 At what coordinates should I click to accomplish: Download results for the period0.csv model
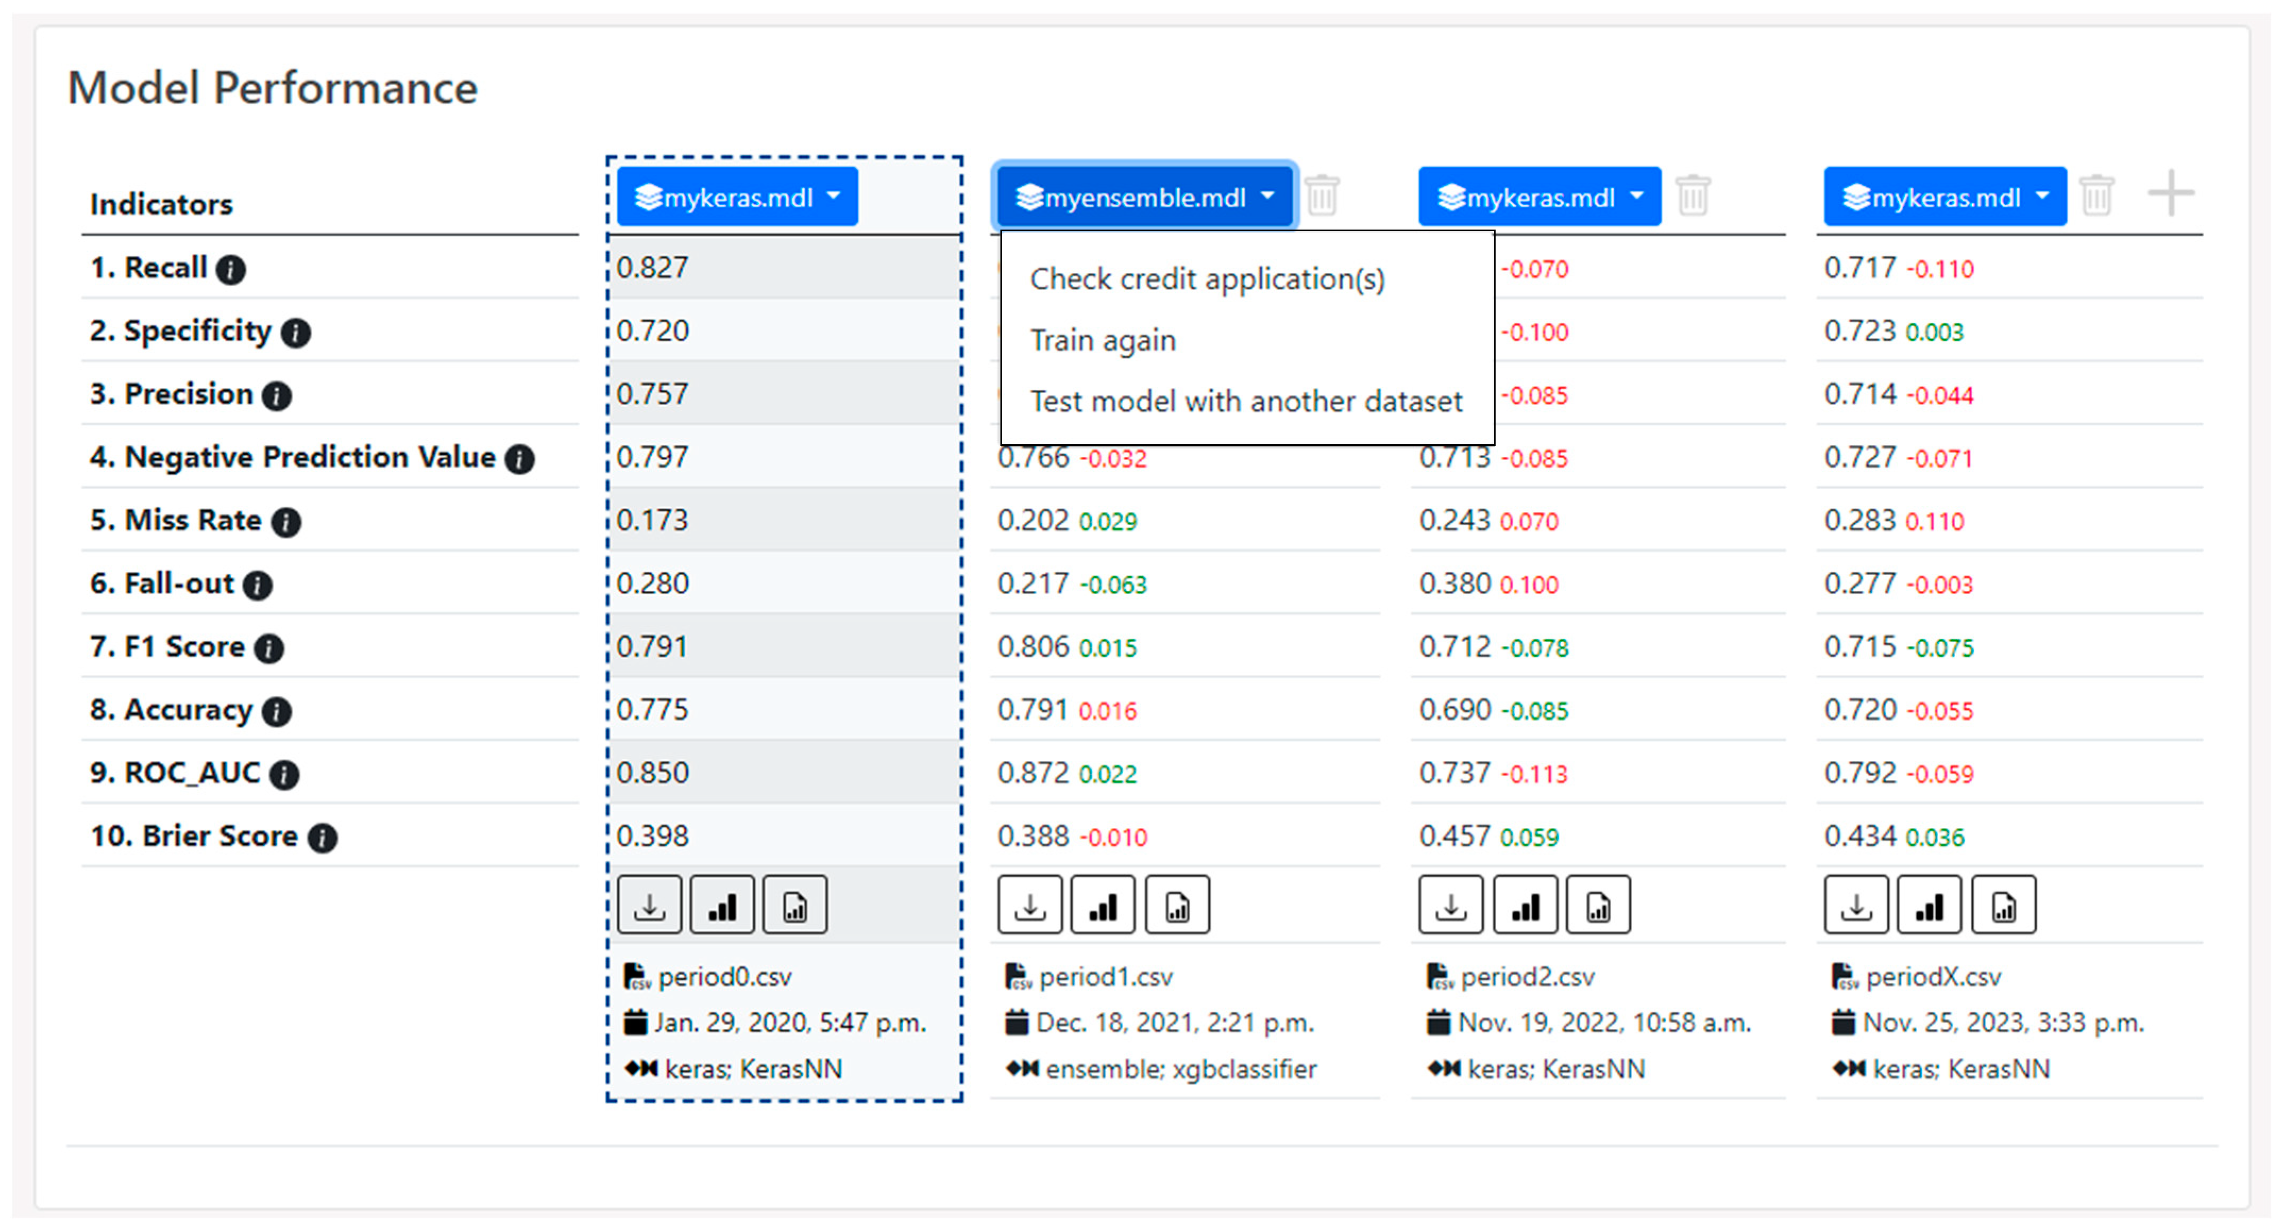click(650, 906)
